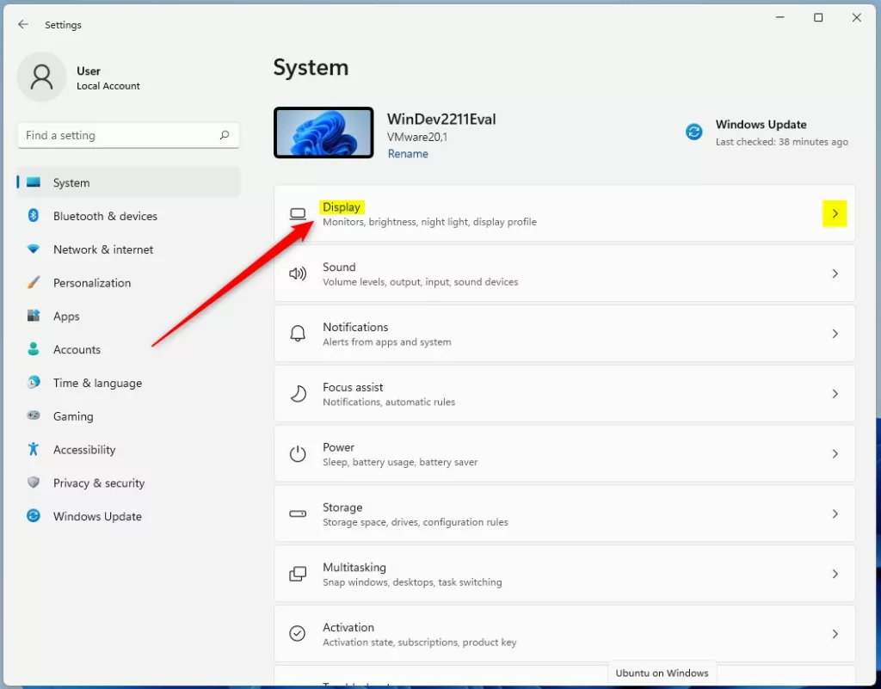Image resolution: width=881 pixels, height=689 pixels.
Task: Expand the Sound settings chevron
Action: point(834,274)
